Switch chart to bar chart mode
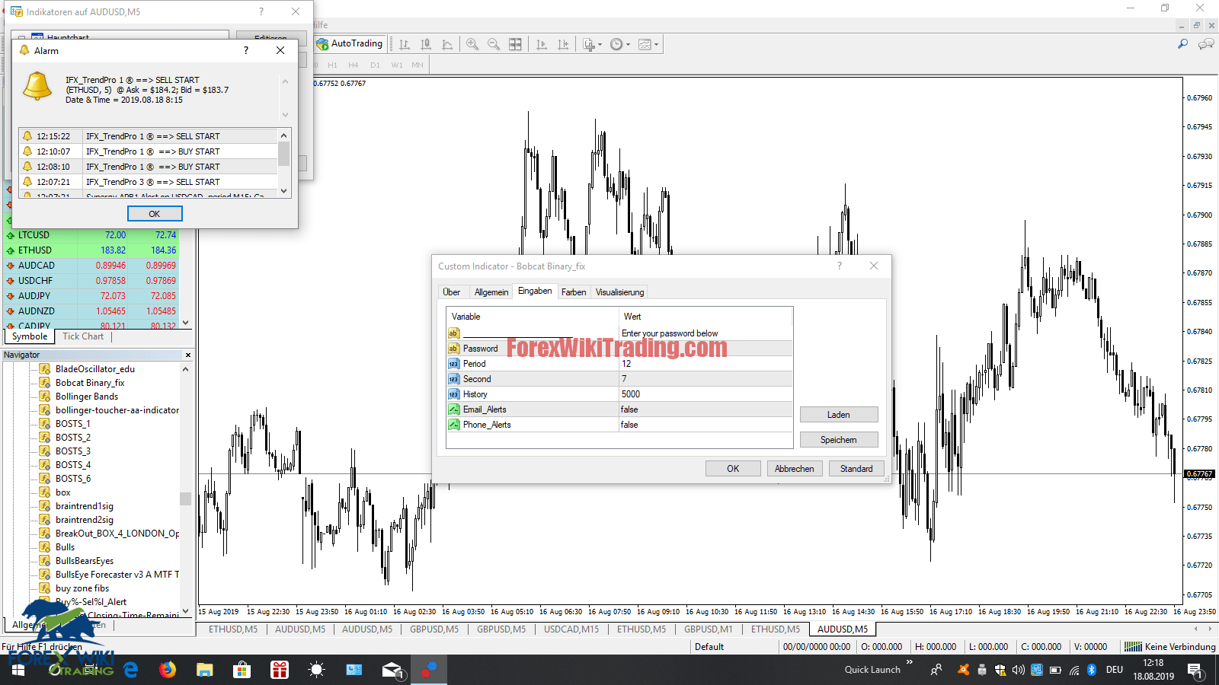This screenshot has height=685, width=1219. coord(405,44)
